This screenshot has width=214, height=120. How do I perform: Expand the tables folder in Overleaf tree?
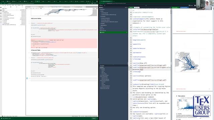[103, 24]
